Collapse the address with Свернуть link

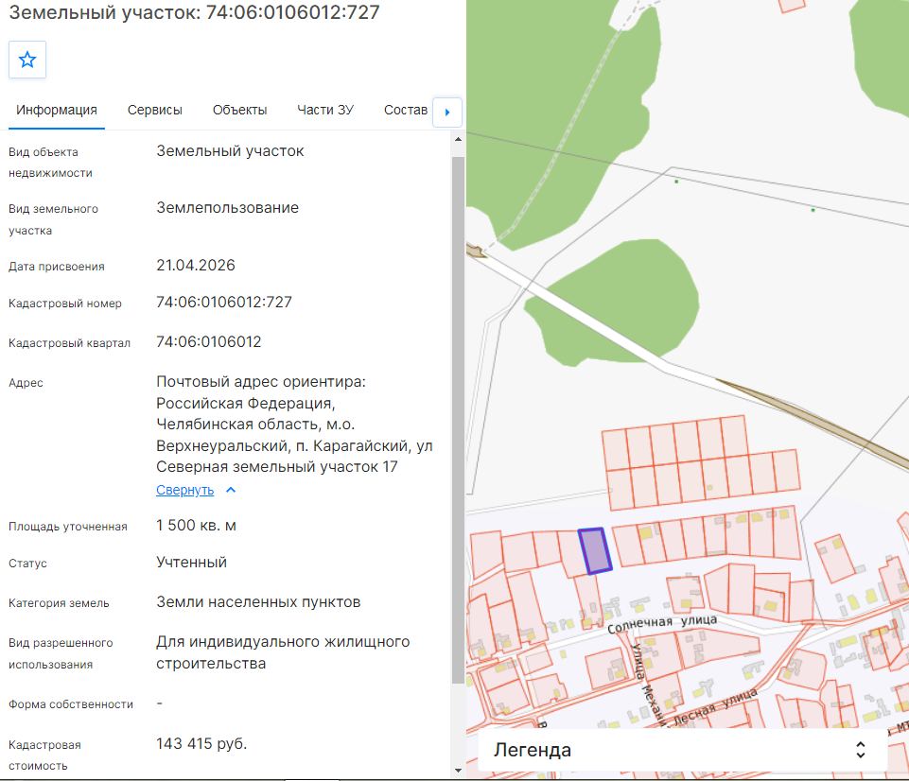[x=185, y=490]
